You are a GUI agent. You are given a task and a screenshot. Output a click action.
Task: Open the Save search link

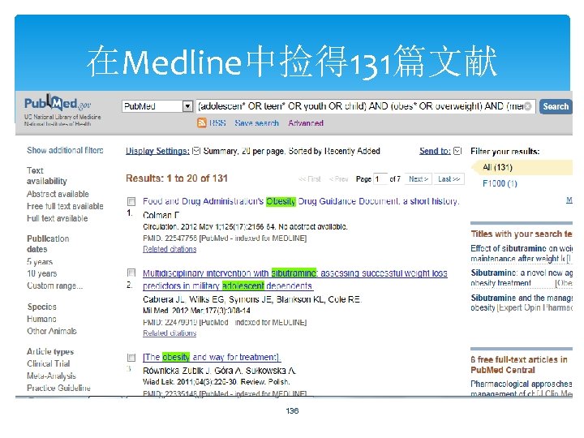coord(256,123)
